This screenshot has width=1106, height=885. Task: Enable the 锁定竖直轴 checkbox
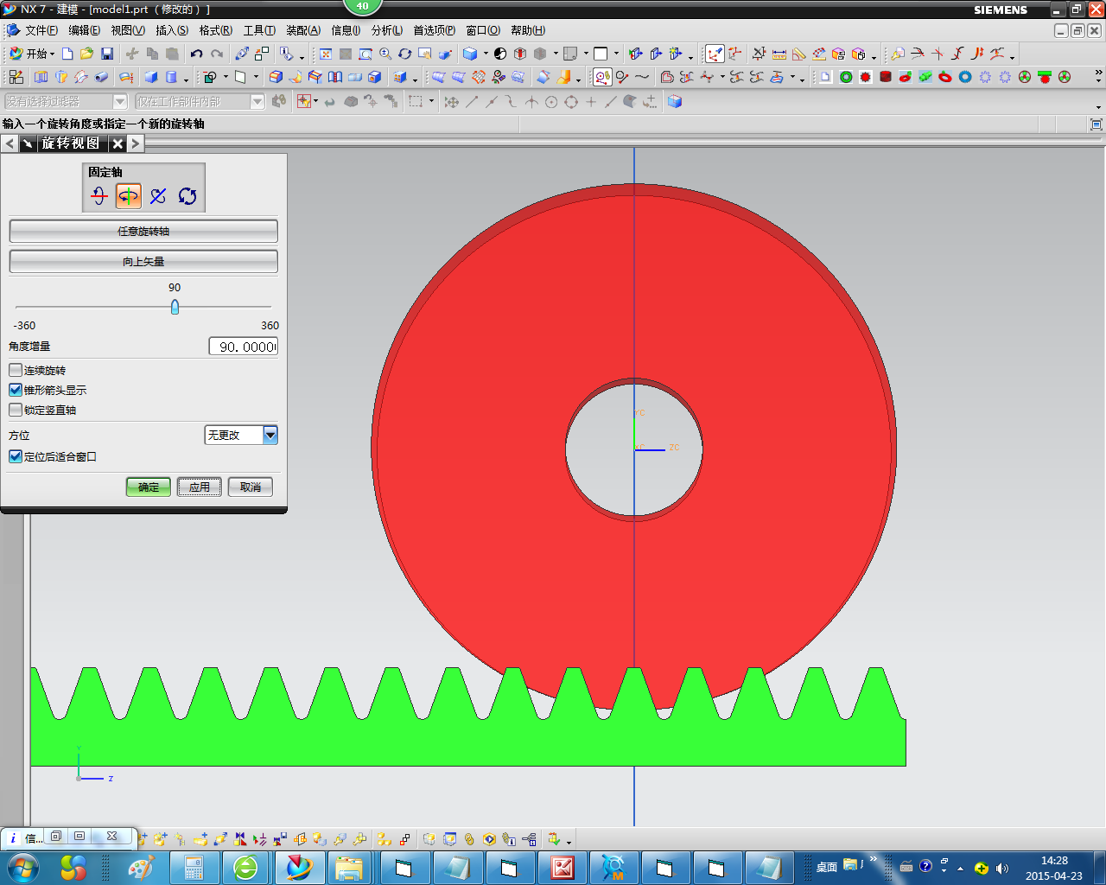16,410
